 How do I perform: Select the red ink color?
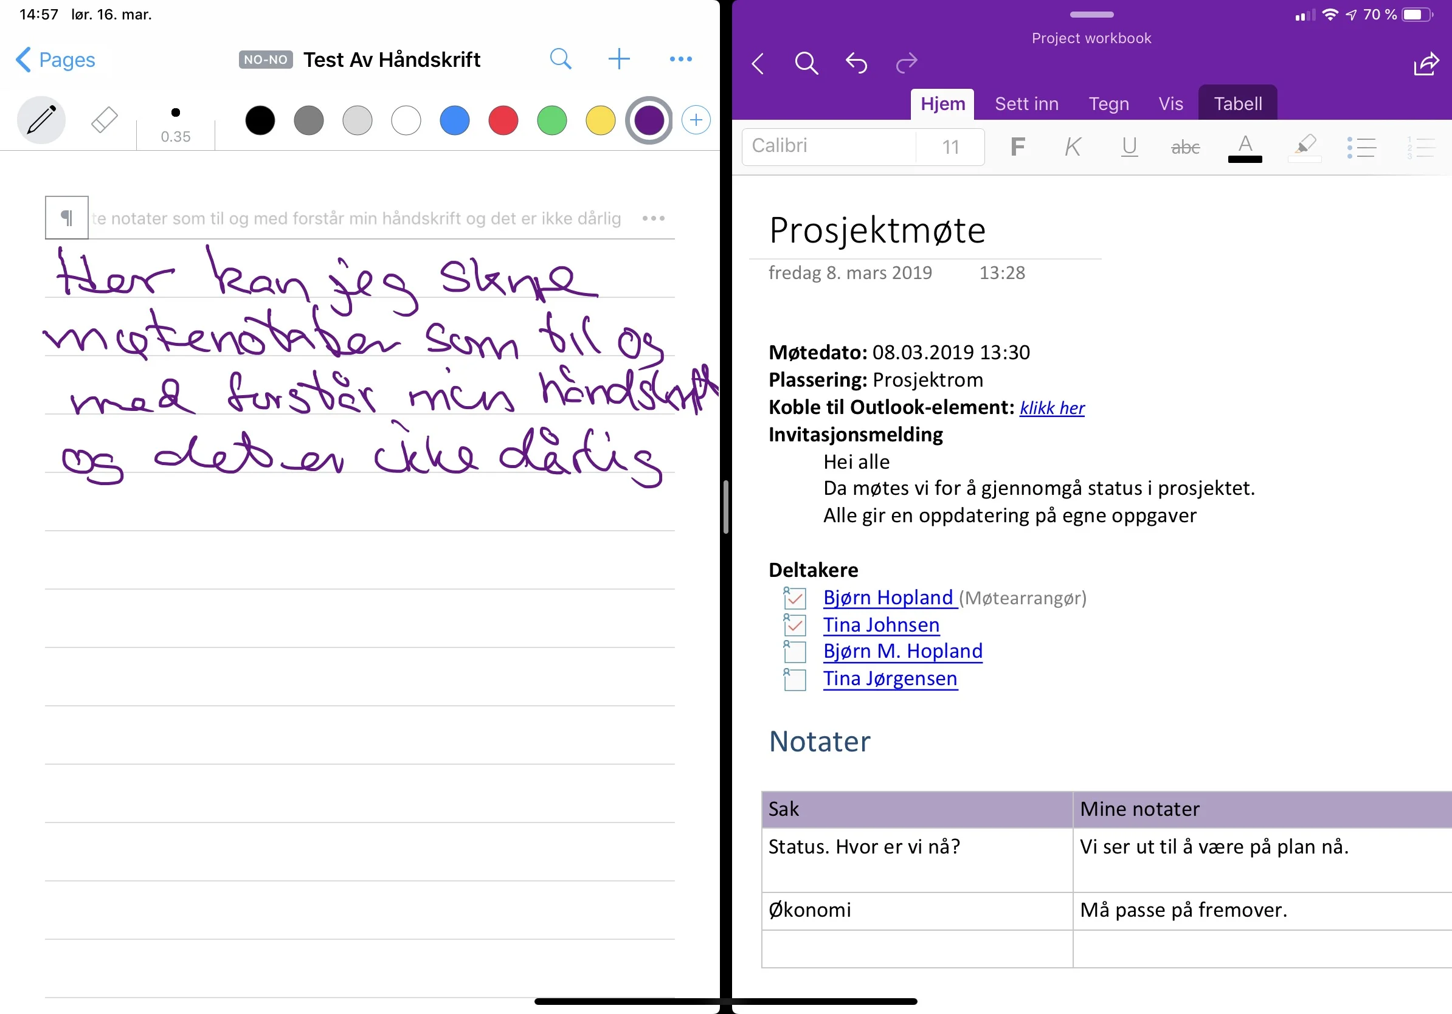(x=503, y=120)
